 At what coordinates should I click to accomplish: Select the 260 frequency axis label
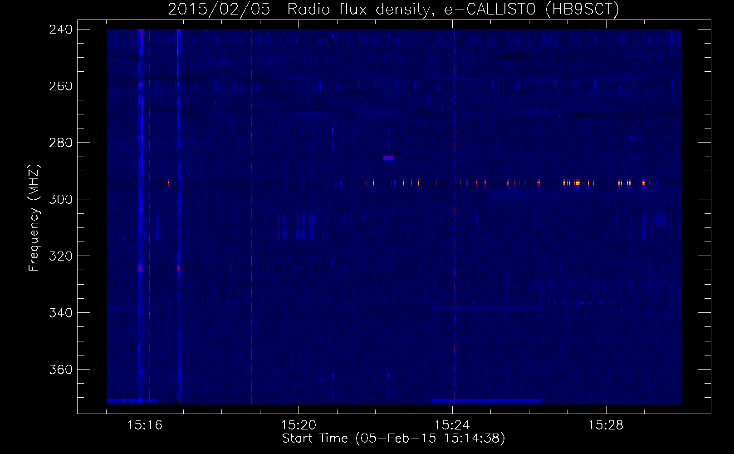[60, 86]
